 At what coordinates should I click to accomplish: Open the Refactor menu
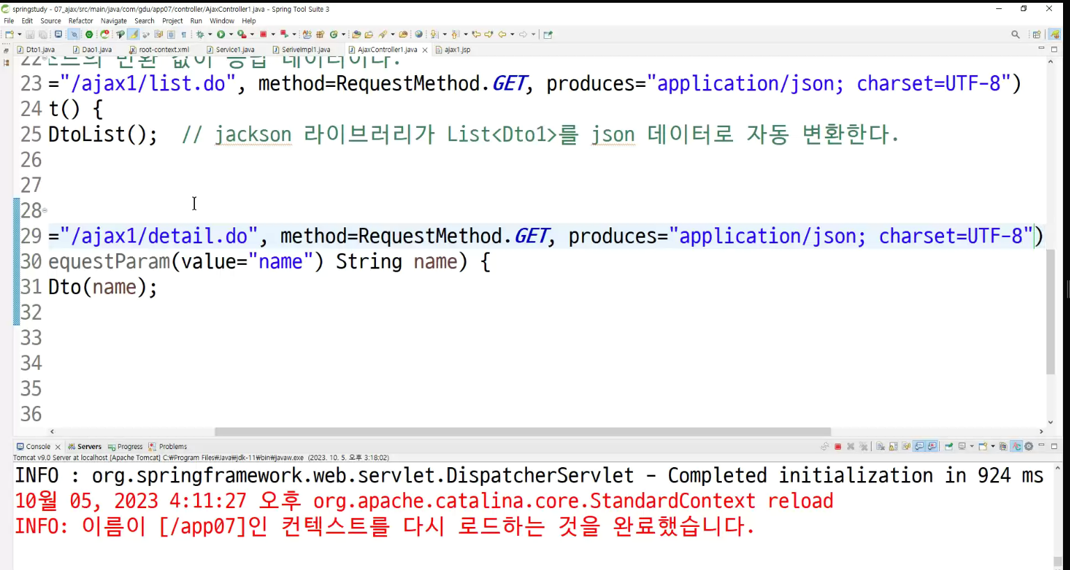(x=81, y=21)
